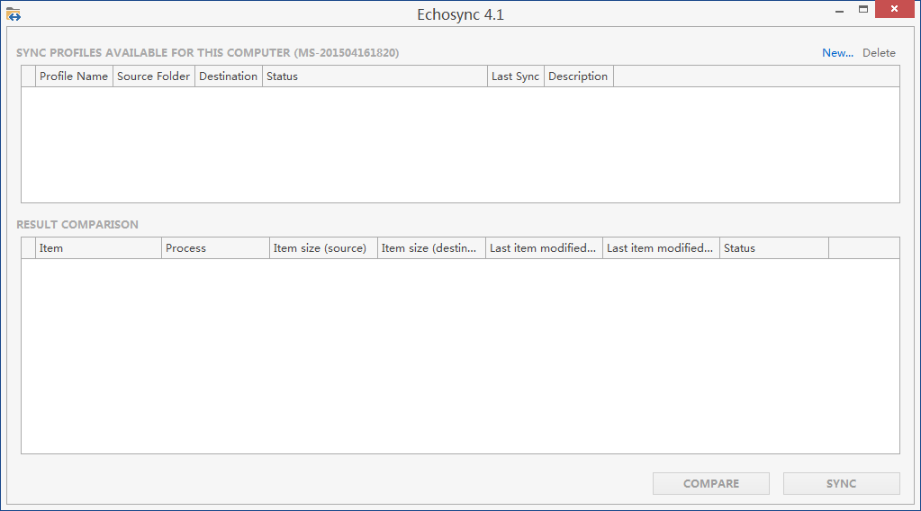
Task: Sort by Item size (source) column
Action: [x=323, y=248]
